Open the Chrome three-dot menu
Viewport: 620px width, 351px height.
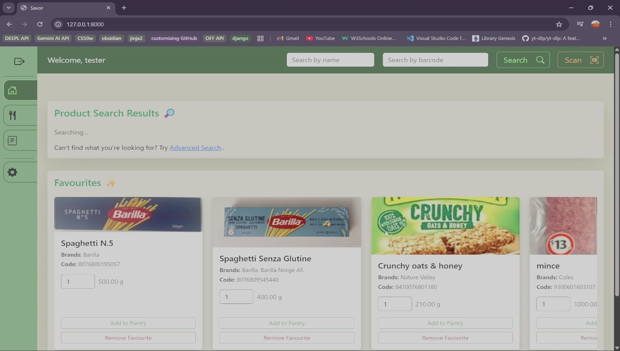[x=610, y=25]
